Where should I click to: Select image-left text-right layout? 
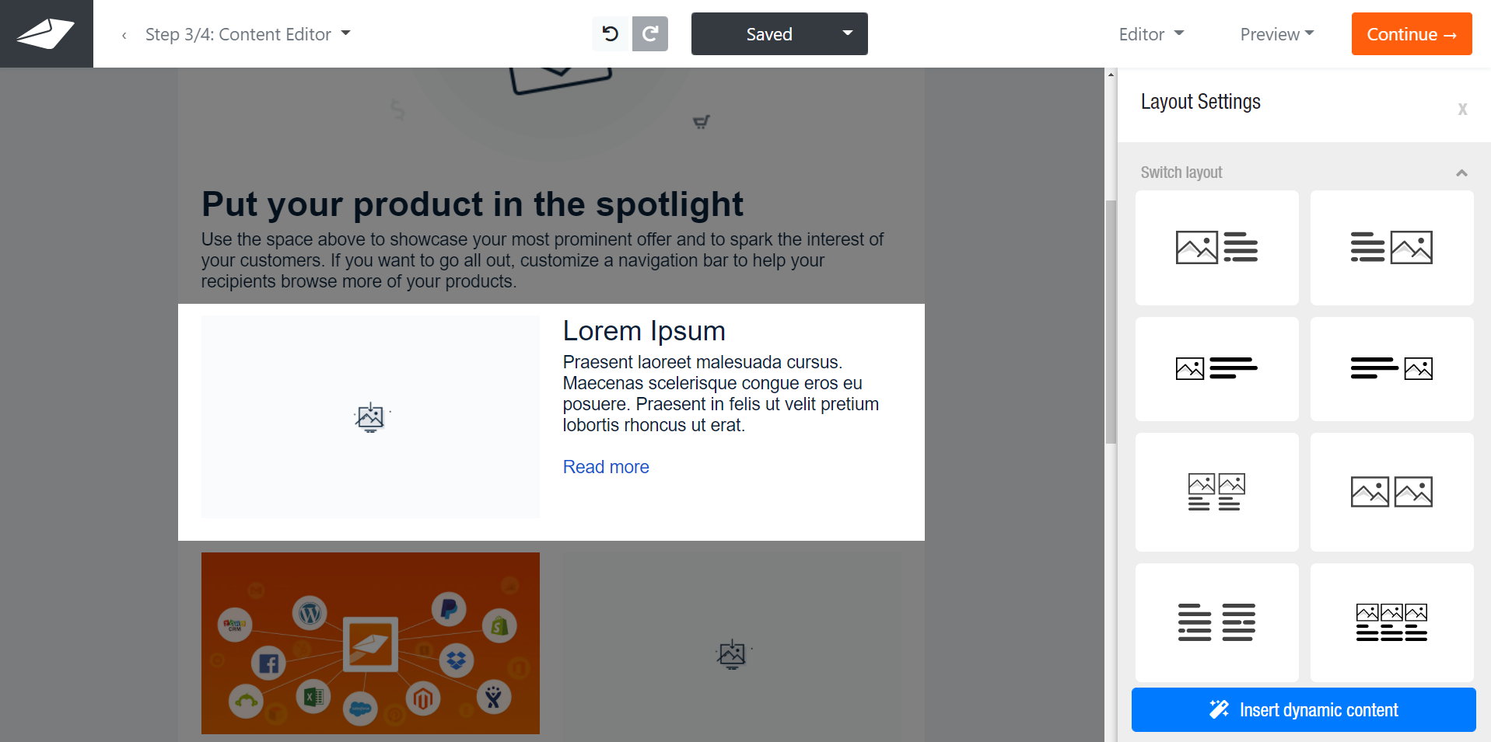[1216, 248]
